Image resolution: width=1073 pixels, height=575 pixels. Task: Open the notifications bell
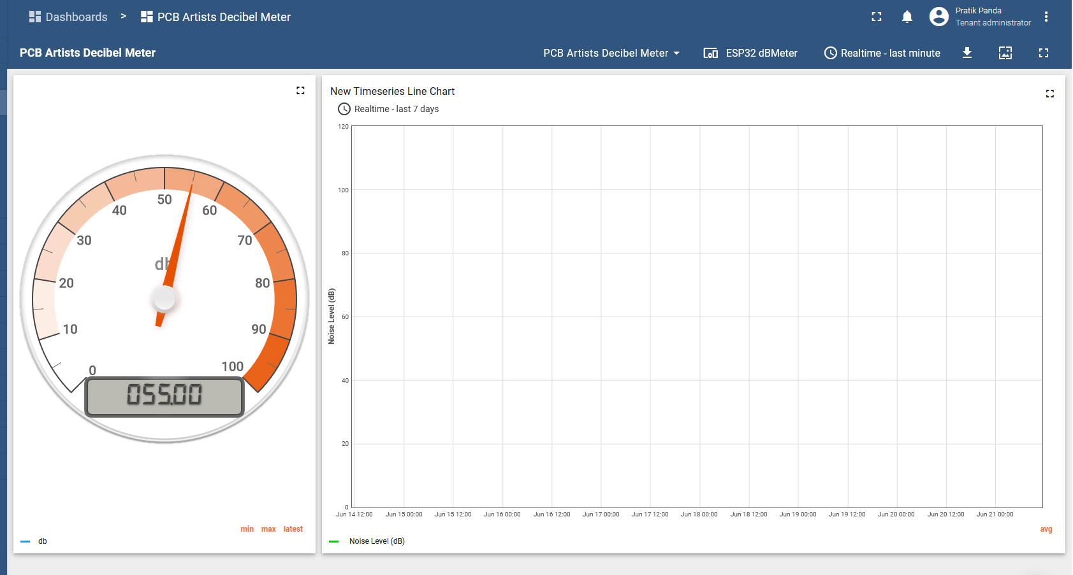(907, 17)
